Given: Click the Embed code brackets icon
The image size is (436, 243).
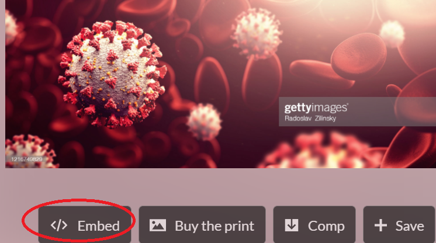Looking at the screenshot, I should [59, 225].
